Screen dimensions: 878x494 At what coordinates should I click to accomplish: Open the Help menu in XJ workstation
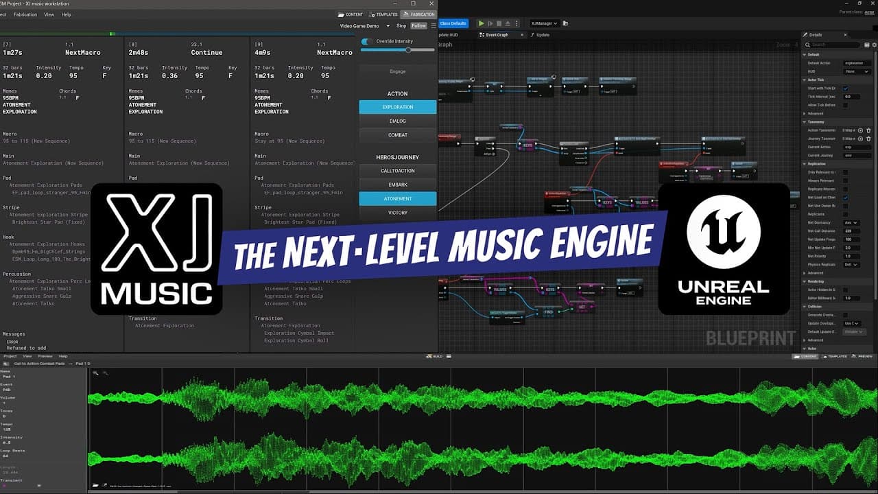coord(67,14)
